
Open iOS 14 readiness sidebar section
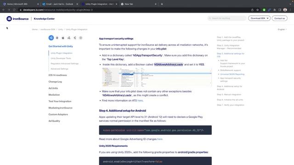point(57,75)
